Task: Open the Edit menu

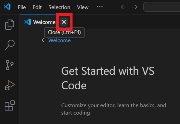Action: (37, 7)
